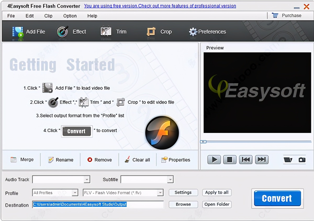Click the Merge button
The width and height of the screenshot is (314, 221).
[x=22, y=160]
